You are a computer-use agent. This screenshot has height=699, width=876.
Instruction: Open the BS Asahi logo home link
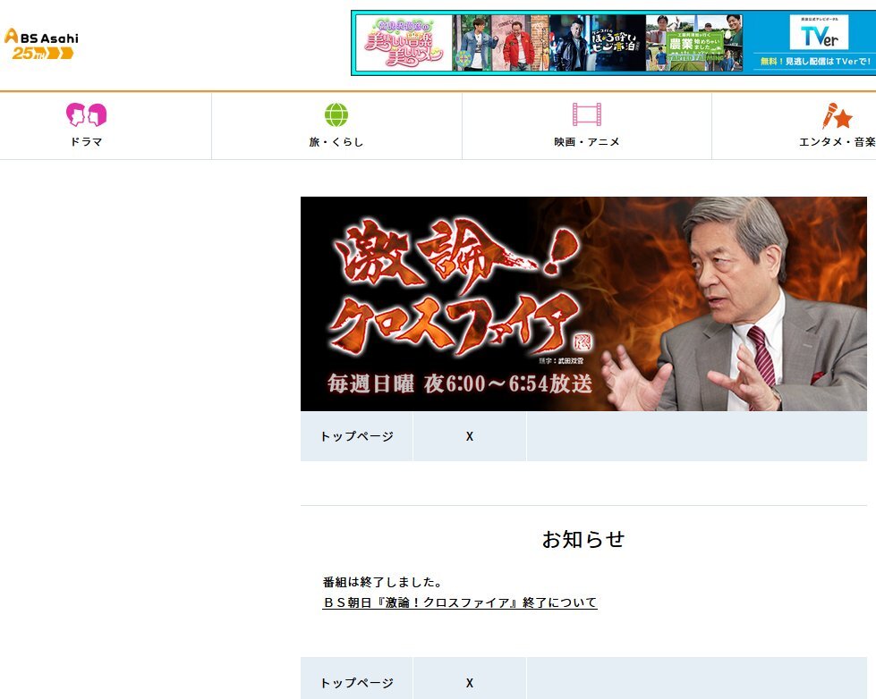pyautogui.click(x=41, y=44)
